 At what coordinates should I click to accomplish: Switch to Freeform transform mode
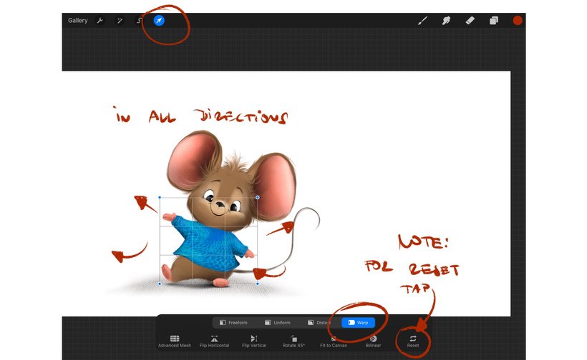pyautogui.click(x=233, y=322)
